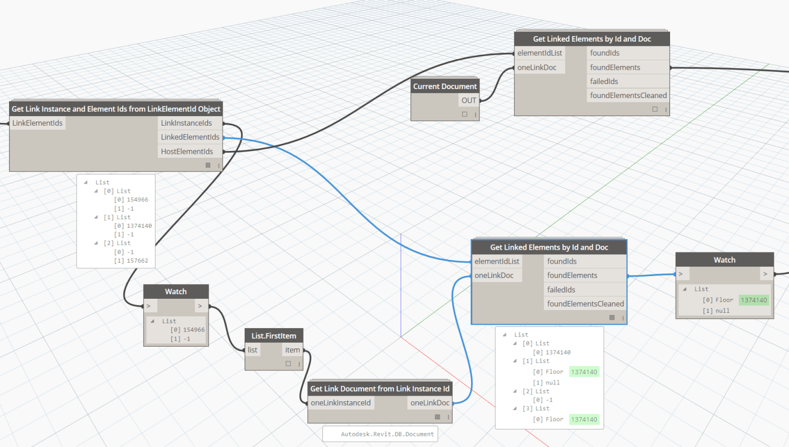This screenshot has height=447, width=789.
Task: Click the list input port of List.FirstItem
Action: tap(252, 350)
